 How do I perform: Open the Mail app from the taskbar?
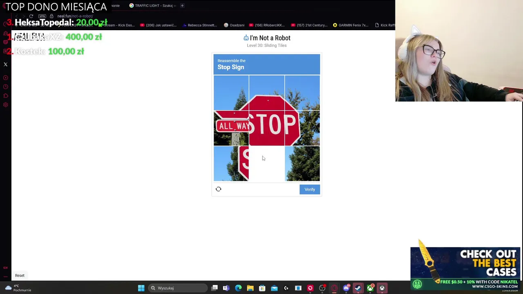click(274, 288)
